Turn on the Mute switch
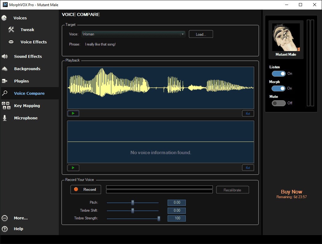This screenshot has height=244, width=322. [279, 103]
